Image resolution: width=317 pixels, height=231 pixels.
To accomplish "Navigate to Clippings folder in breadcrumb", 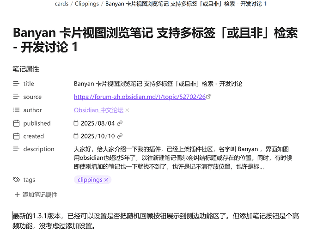I will click(87, 4).
